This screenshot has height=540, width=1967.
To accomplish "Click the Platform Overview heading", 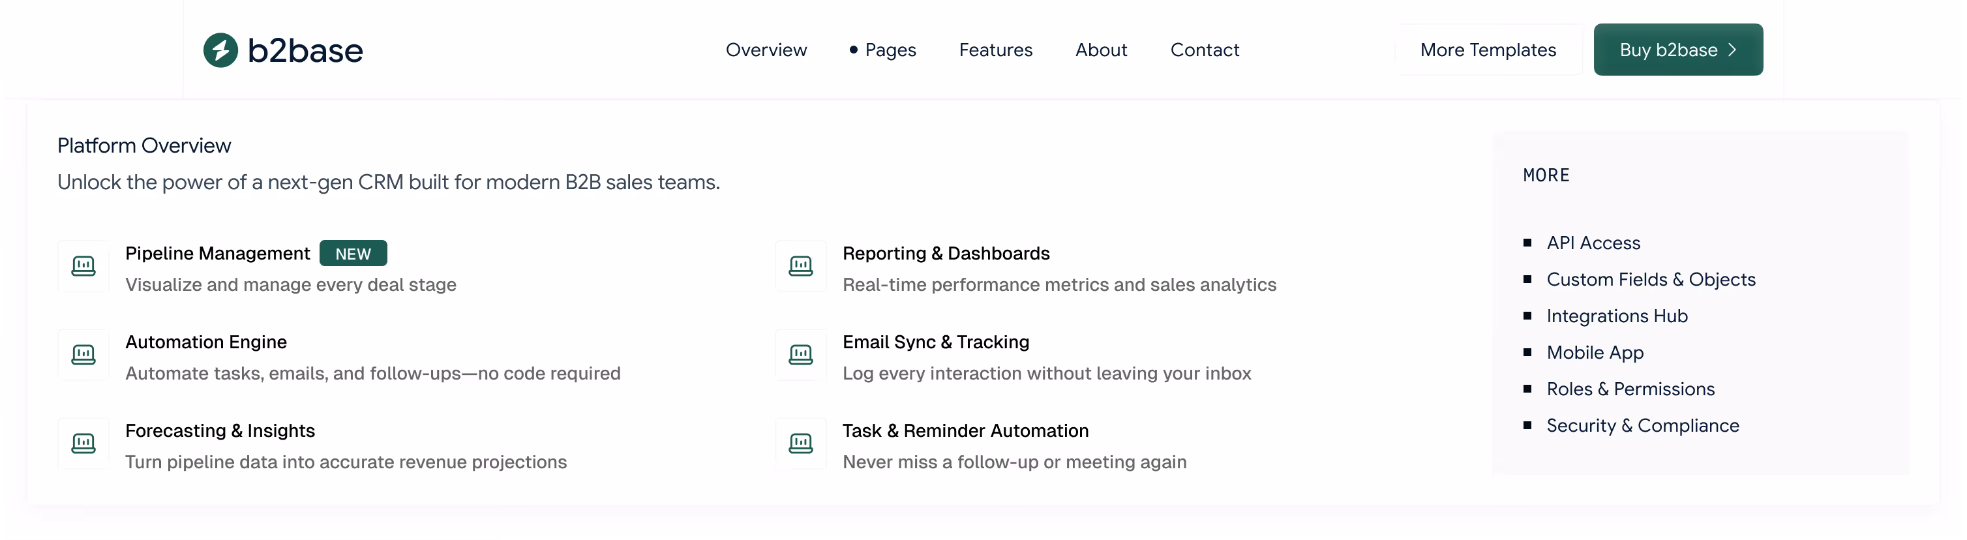I will (143, 145).
